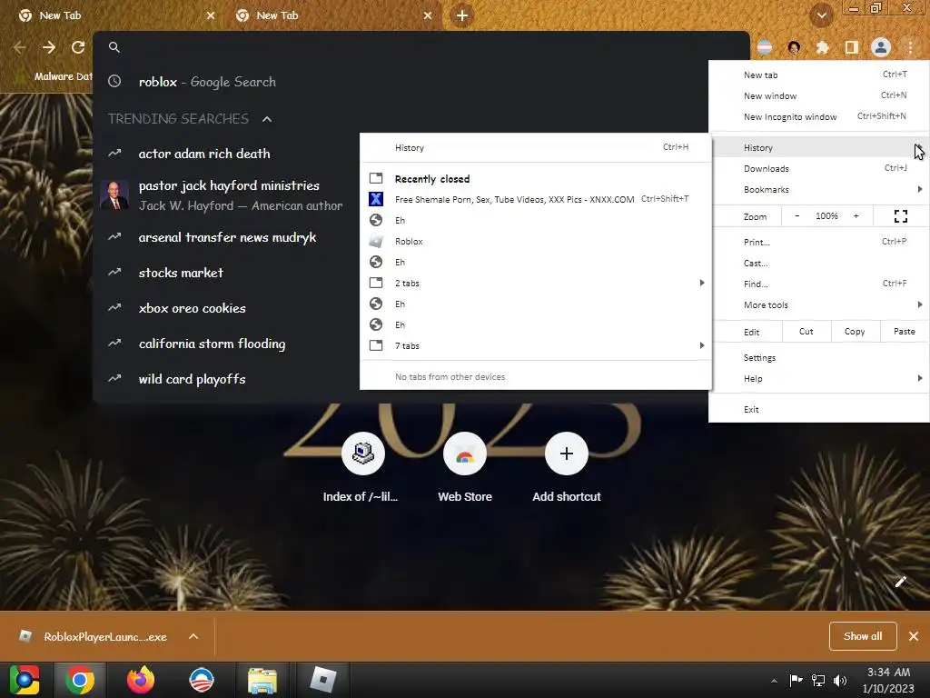Open the Web Store shortcut

pyautogui.click(x=464, y=468)
